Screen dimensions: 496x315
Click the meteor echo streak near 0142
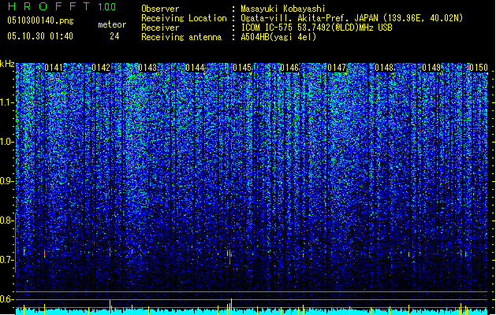[110, 252]
